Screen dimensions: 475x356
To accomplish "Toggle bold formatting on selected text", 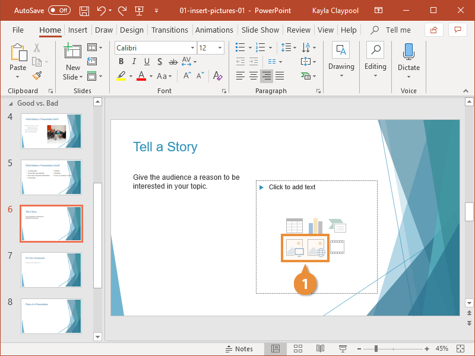I will 121,61.
